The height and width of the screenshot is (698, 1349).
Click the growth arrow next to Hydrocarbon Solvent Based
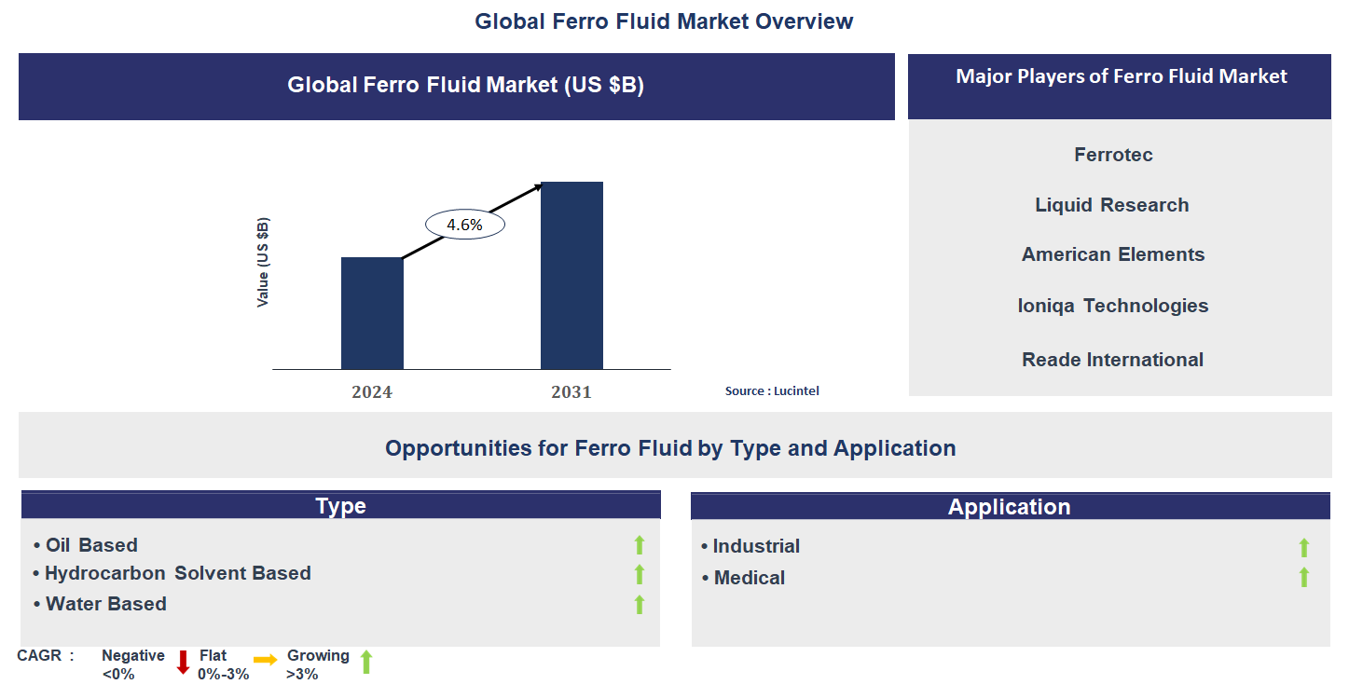[639, 574]
